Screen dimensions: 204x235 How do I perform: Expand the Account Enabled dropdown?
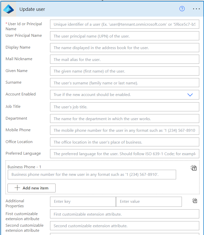[190, 95]
